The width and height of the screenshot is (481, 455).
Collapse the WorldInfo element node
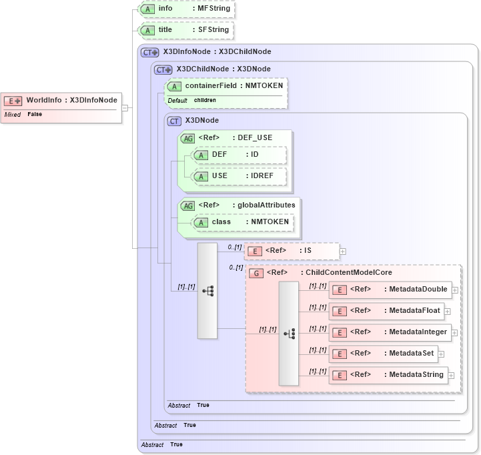[125, 108]
